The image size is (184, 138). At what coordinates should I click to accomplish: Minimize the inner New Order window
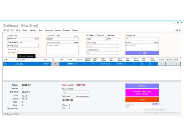[x=174, y=30]
